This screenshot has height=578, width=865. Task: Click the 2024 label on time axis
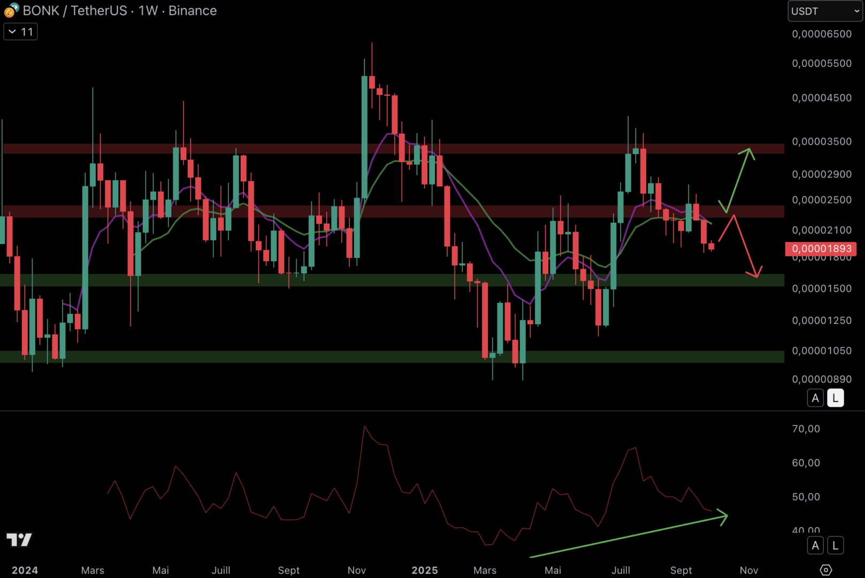pyautogui.click(x=25, y=571)
